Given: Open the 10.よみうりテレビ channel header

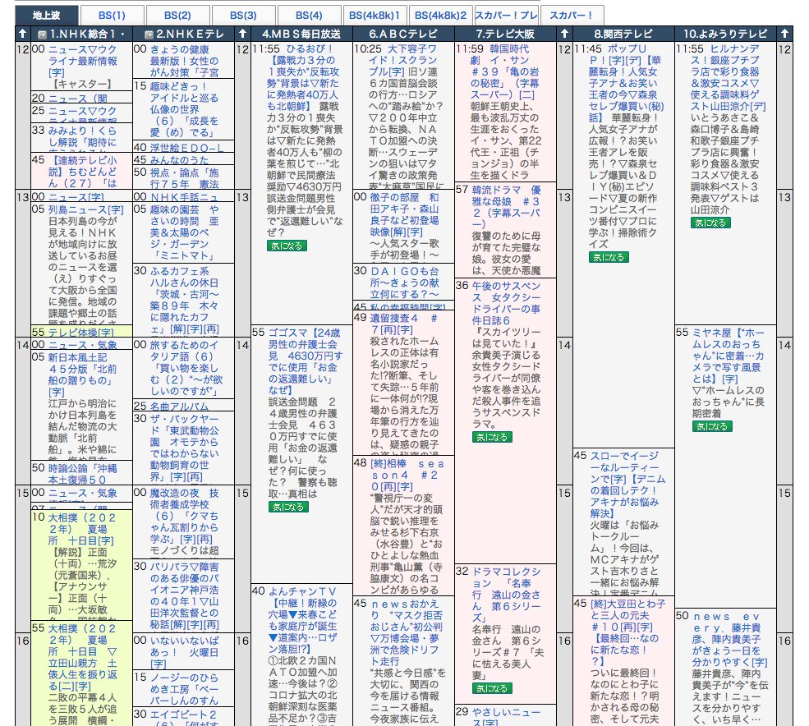Looking at the screenshot, I should tap(725, 34).
